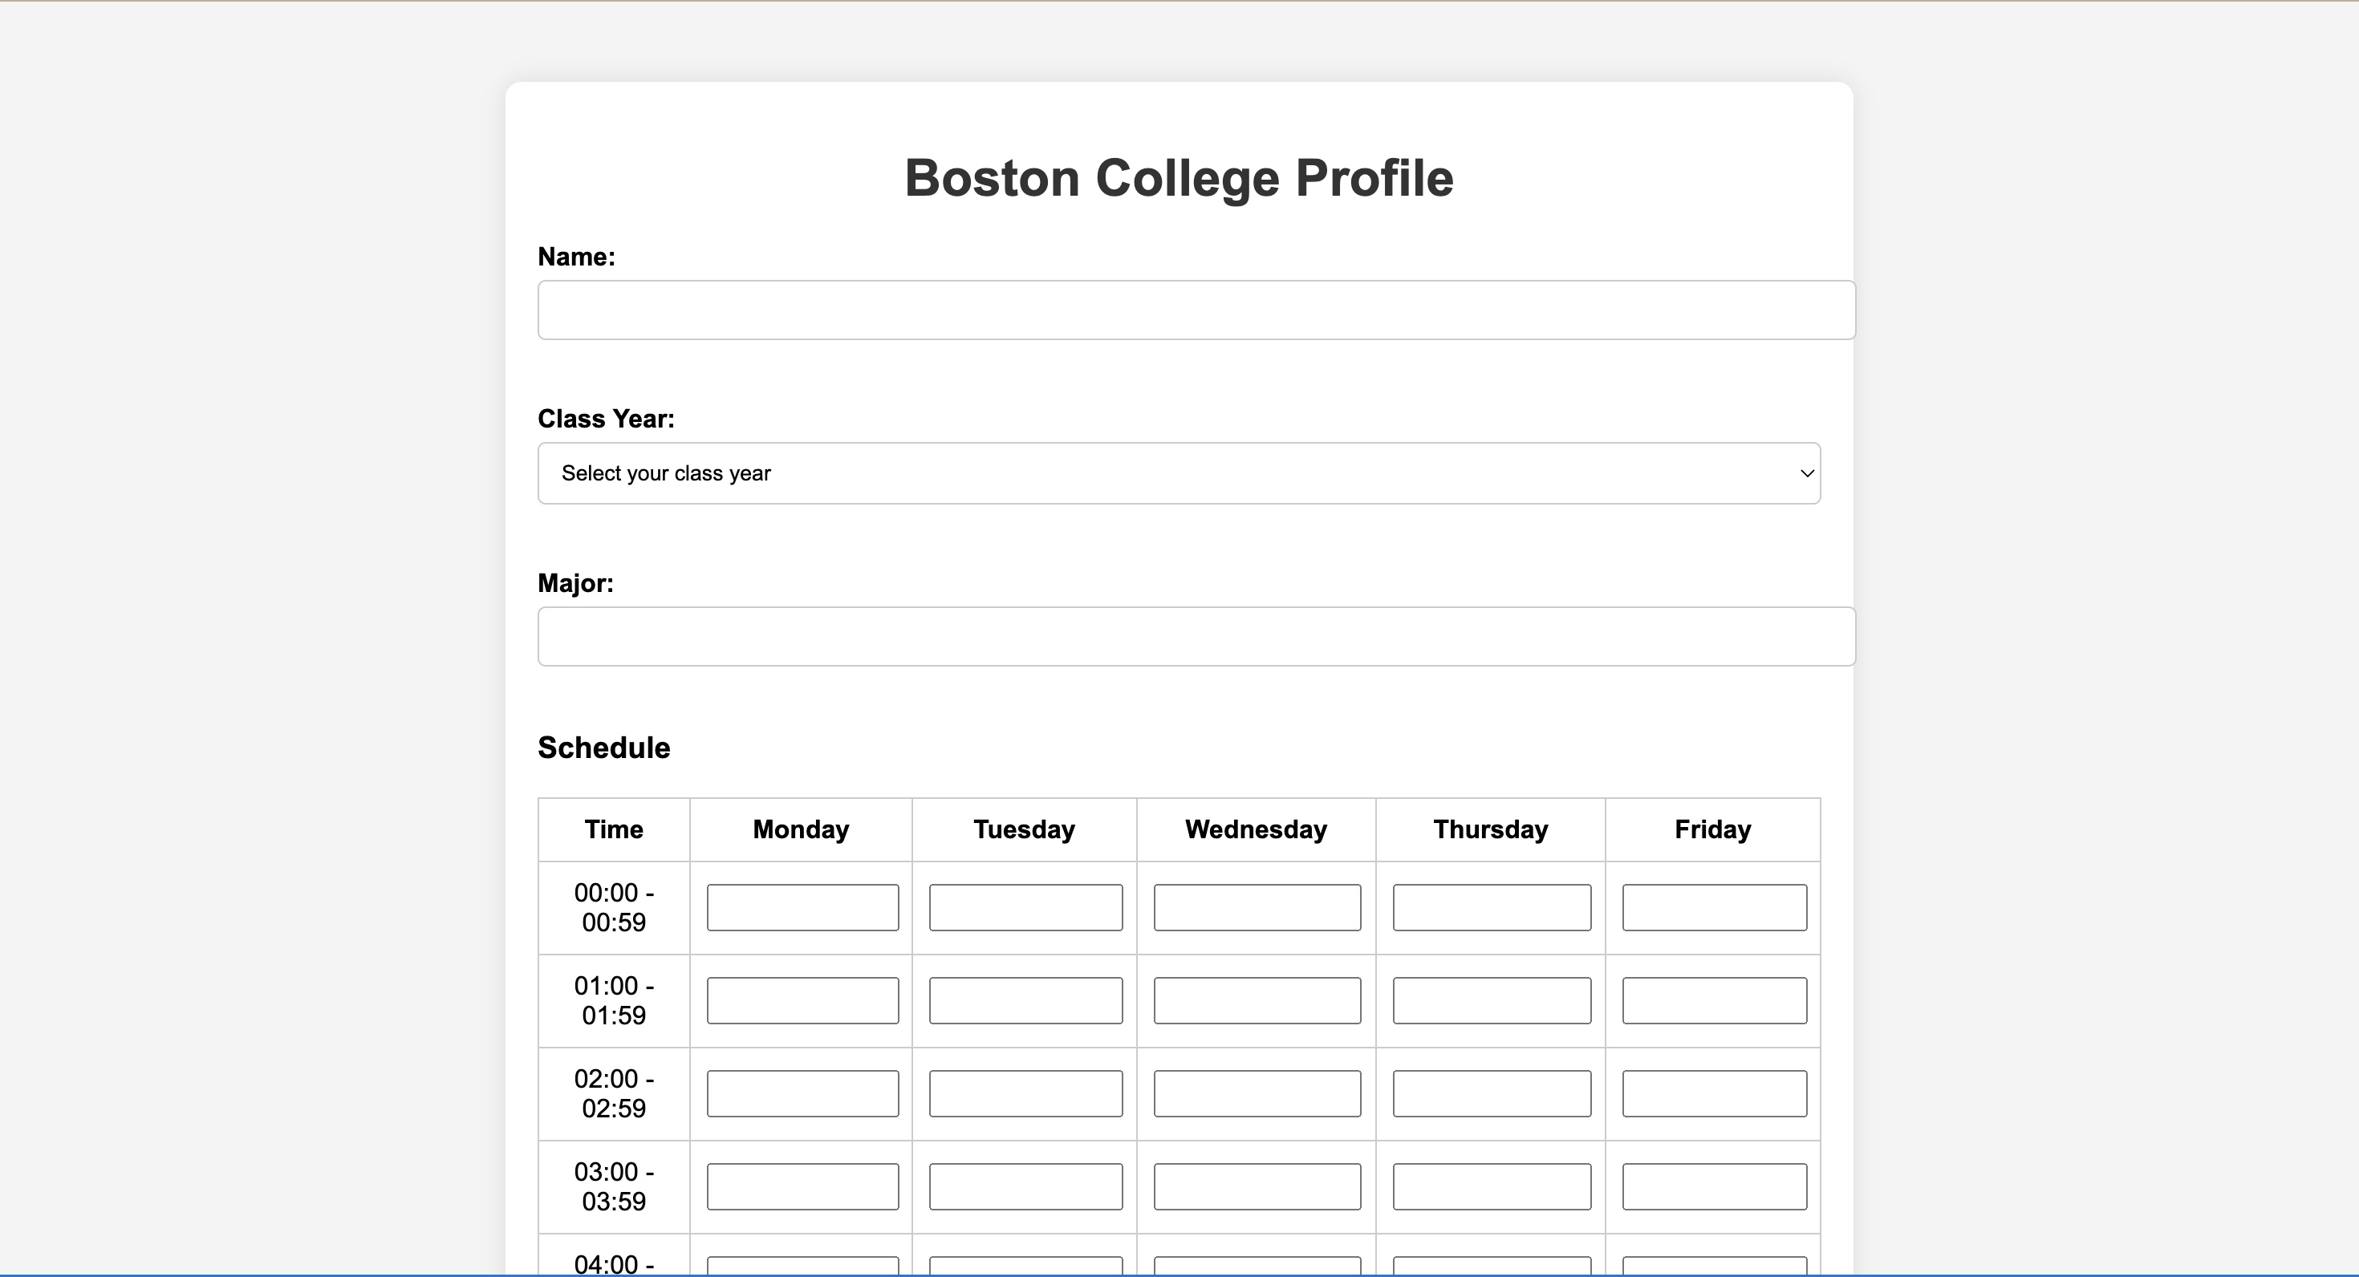Click Monday 01:00 - 01:59 schedule cell
The image size is (2359, 1277).
coord(802,1000)
